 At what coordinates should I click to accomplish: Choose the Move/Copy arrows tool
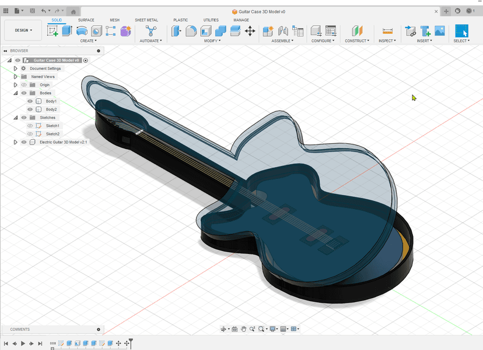coord(250,31)
